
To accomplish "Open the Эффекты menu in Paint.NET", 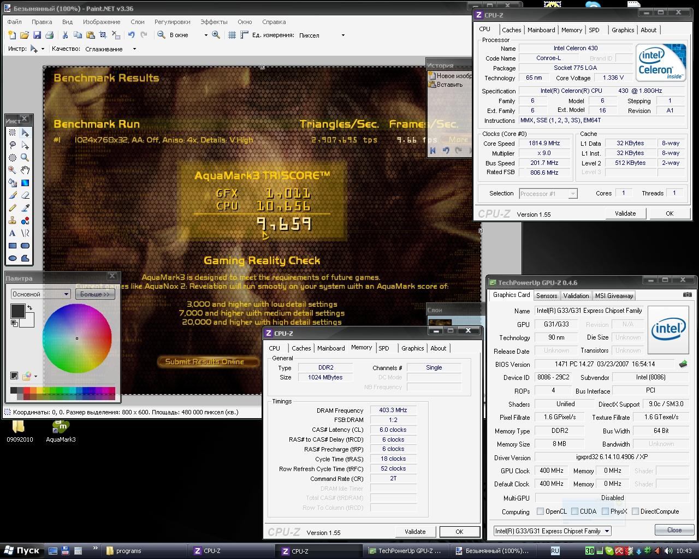I will coord(214,22).
